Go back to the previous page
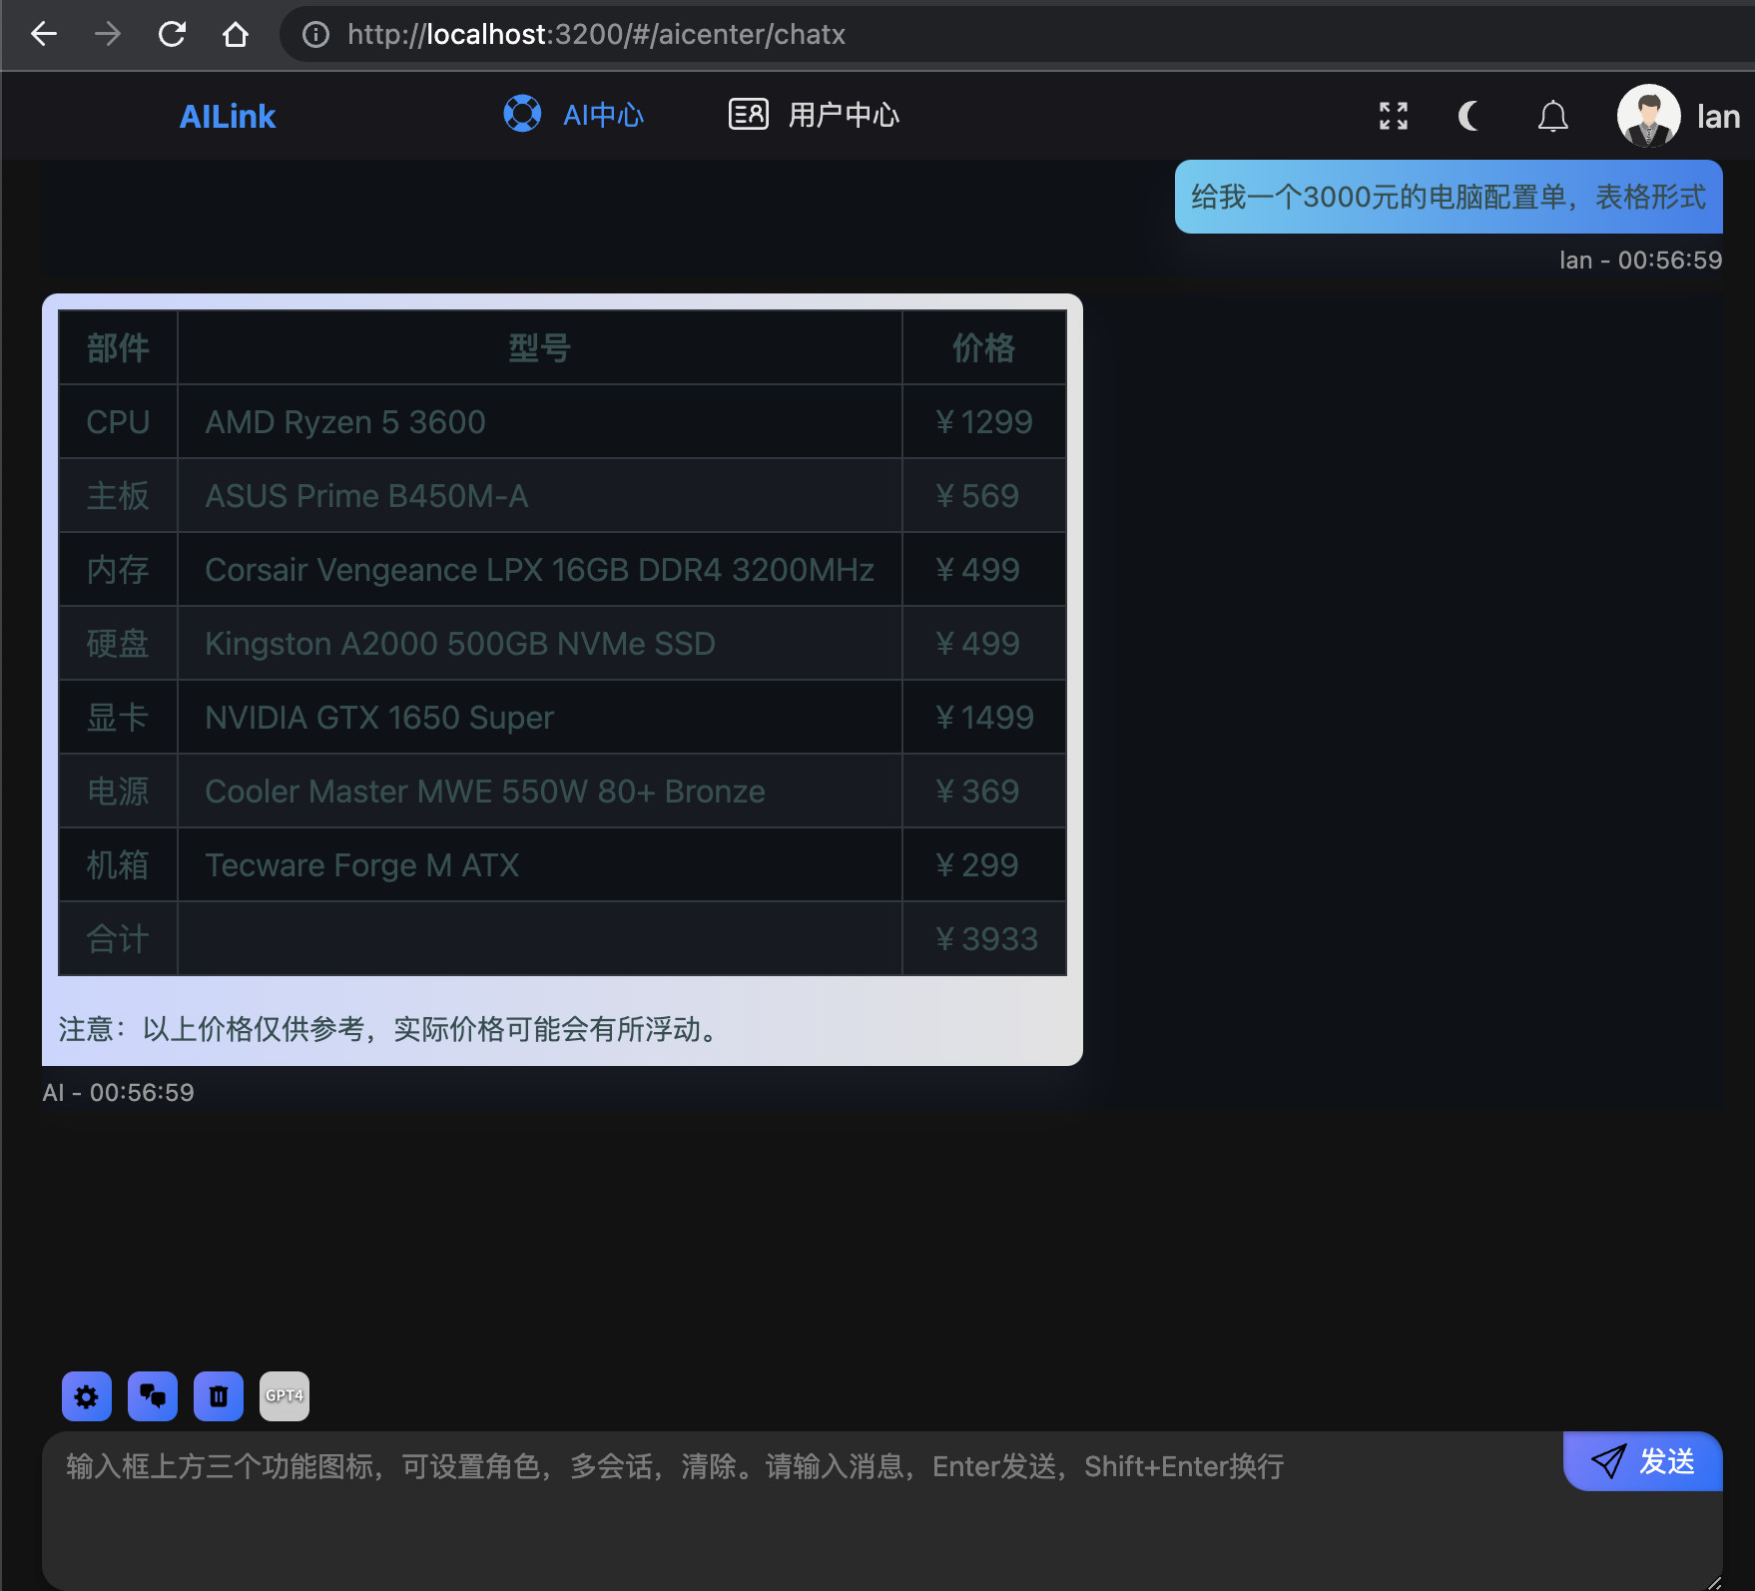1755x1591 pixels. tap(44, 35)
